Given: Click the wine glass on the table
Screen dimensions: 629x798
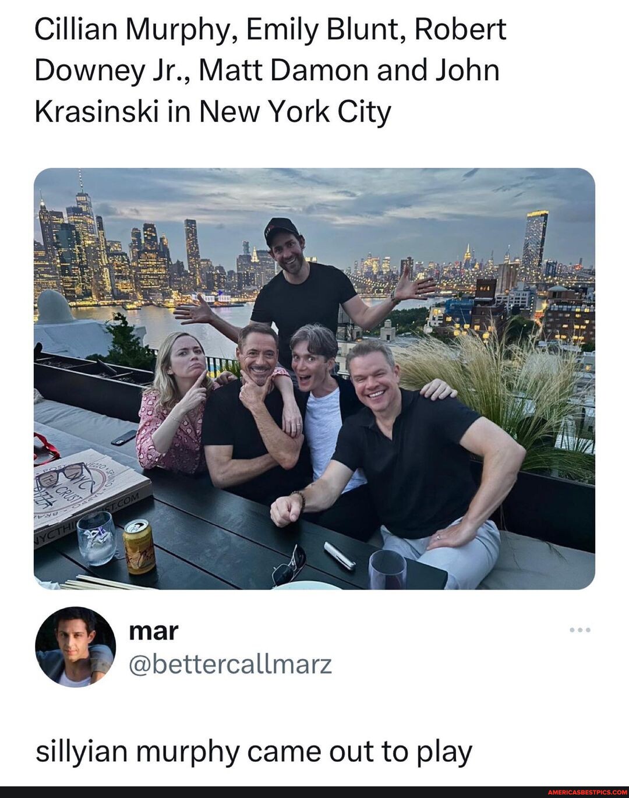Looking at the screenshot, I should tap(387, 569).
